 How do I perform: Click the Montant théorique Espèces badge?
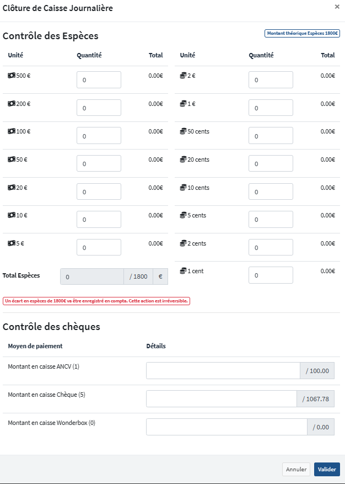click(x=302, y=33)
